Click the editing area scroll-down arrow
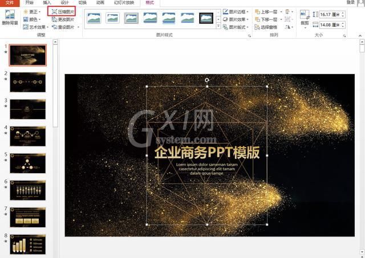Screen dimensions: 365x258 [x=362, y=252]
